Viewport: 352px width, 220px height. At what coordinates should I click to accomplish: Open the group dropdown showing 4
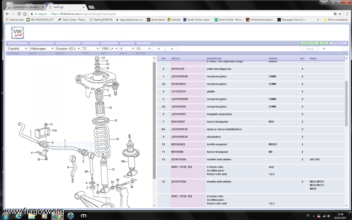coord(127,48)
